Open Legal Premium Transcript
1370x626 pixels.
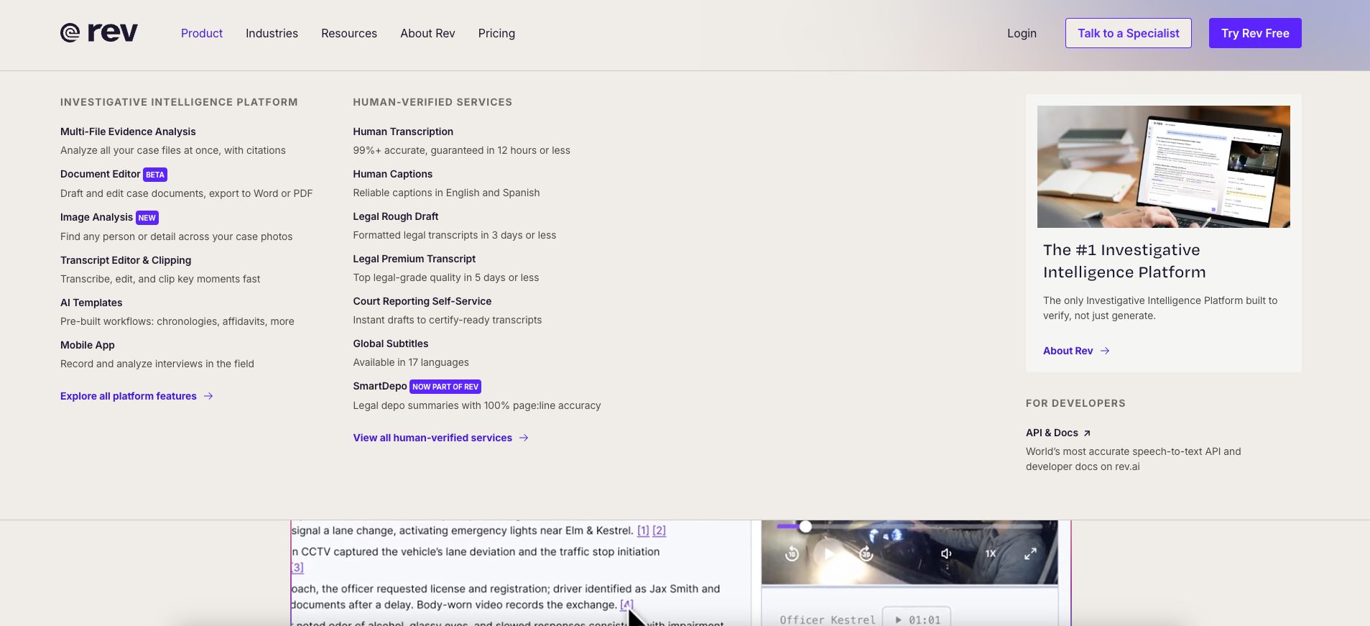pyautogui.click(x=415, y=259)
